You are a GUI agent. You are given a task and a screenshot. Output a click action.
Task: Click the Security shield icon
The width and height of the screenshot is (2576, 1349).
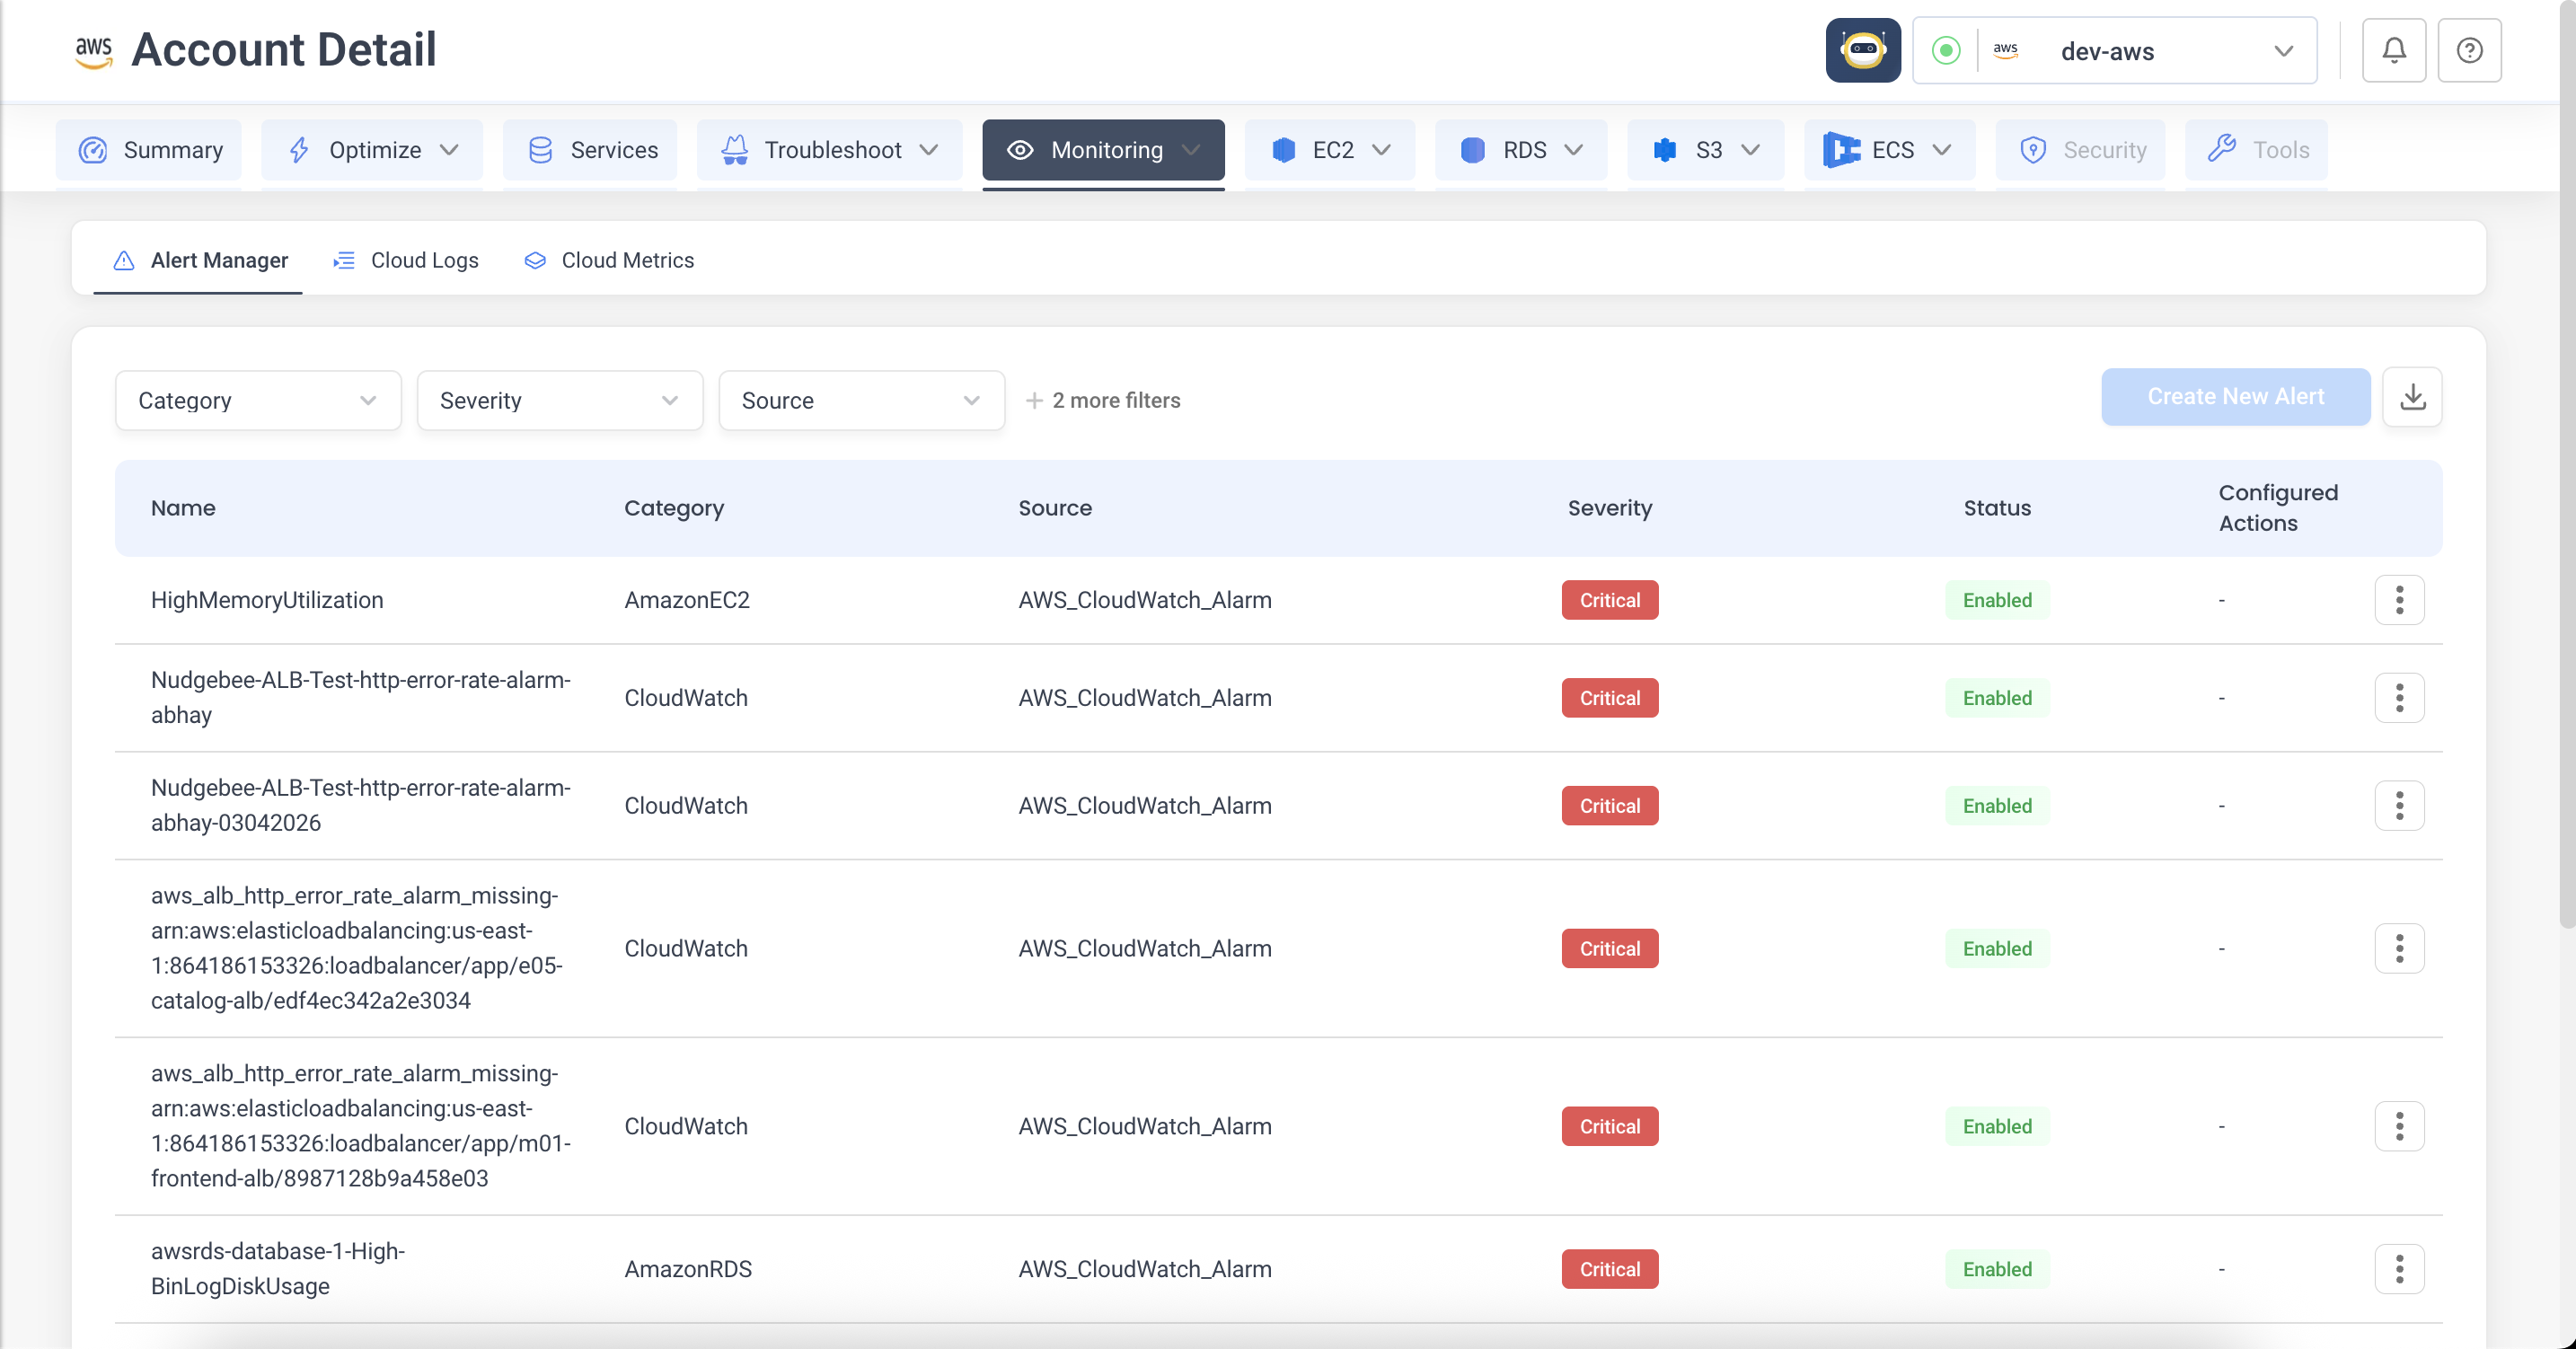[x=2032, y=150]
